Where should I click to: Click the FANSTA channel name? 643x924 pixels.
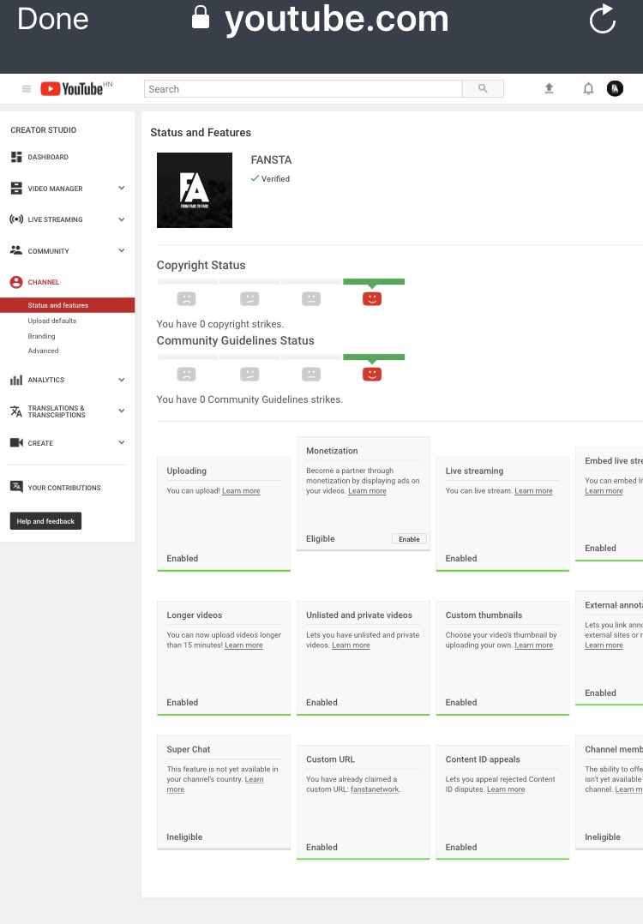pos(271,159)
